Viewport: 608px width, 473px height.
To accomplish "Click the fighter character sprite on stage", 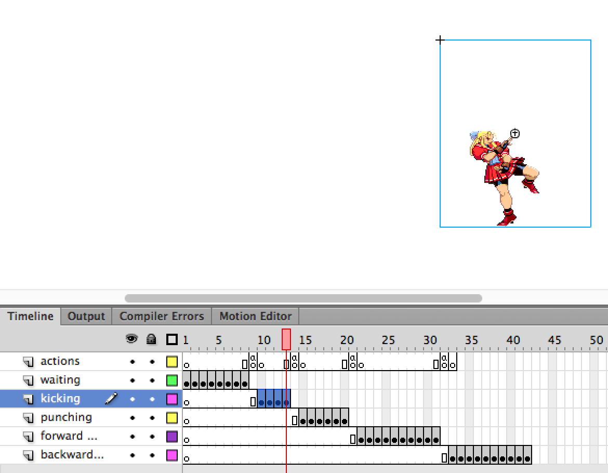I will (504, 178).
